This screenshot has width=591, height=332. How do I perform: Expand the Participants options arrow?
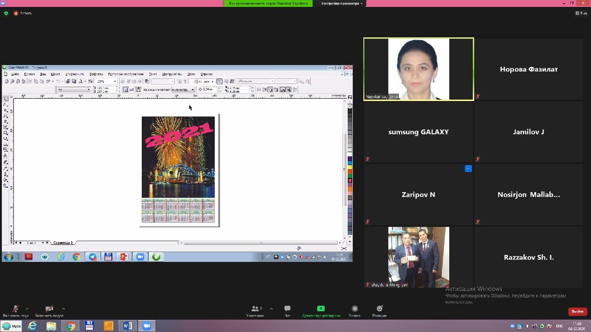(271, 308)
